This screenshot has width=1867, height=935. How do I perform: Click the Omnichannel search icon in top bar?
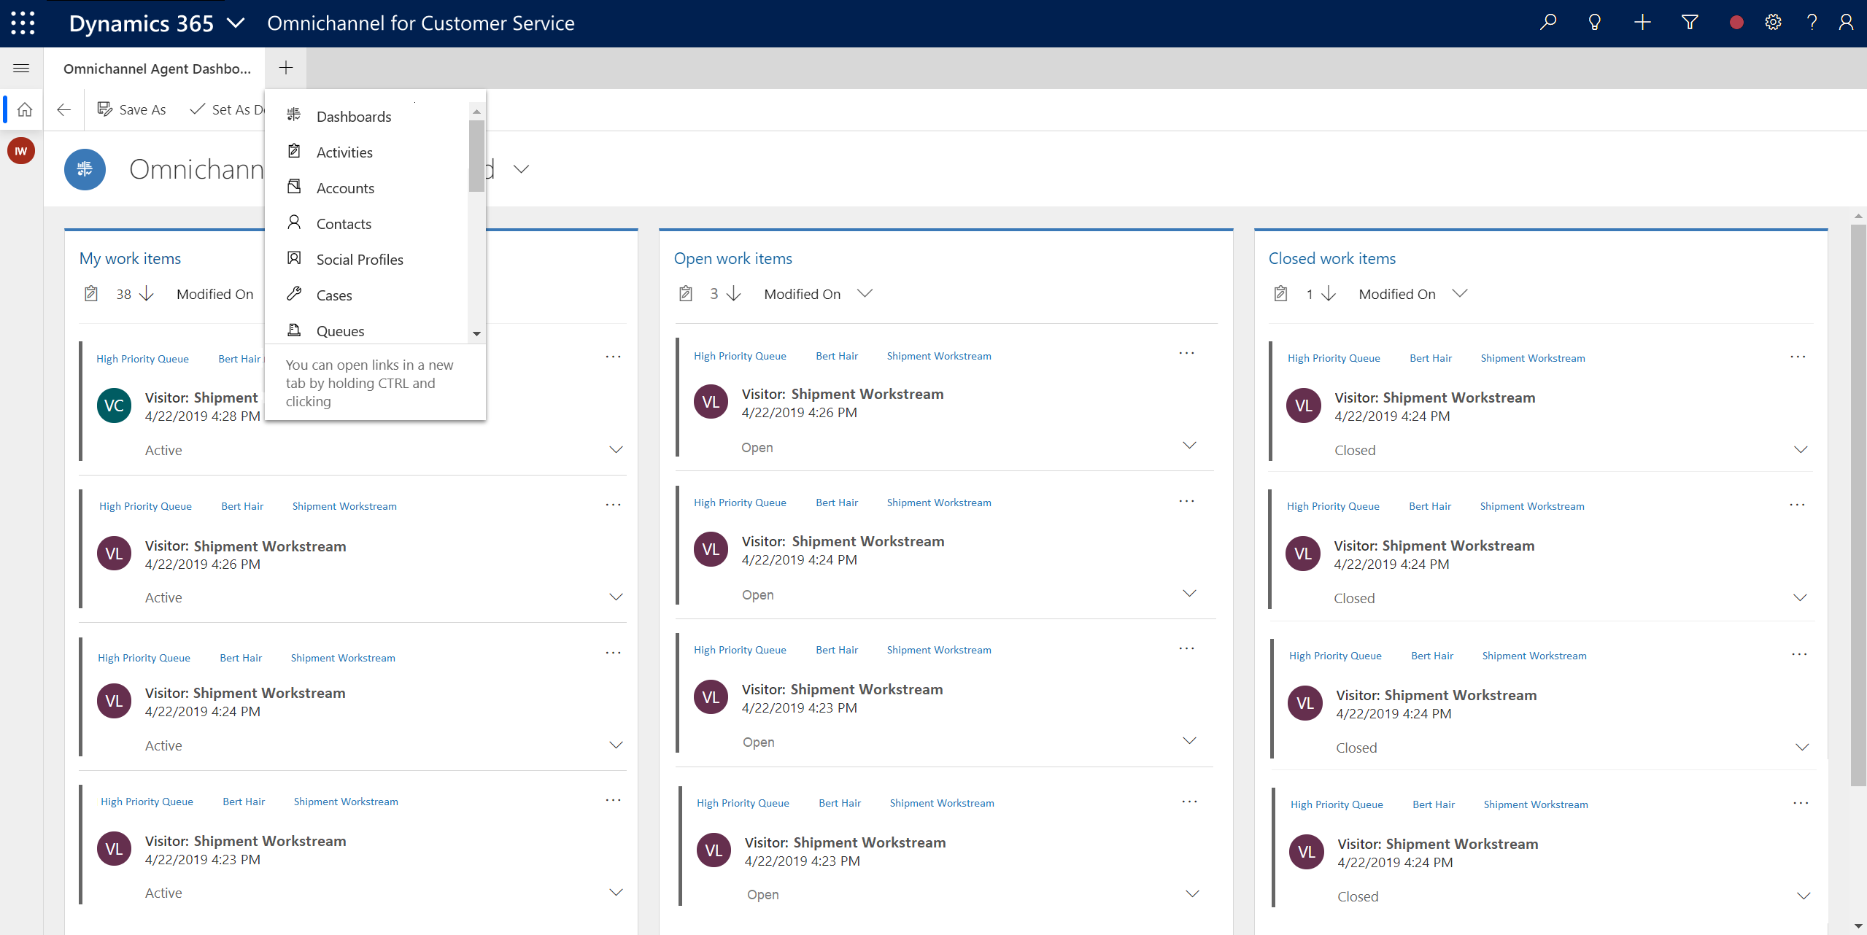(x=1548, y=23)
